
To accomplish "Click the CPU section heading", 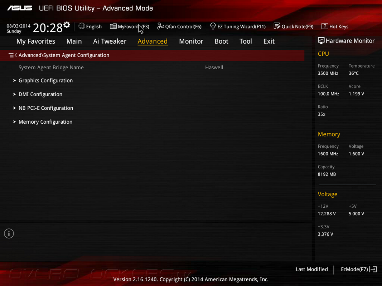I will (x=323, y=54).
